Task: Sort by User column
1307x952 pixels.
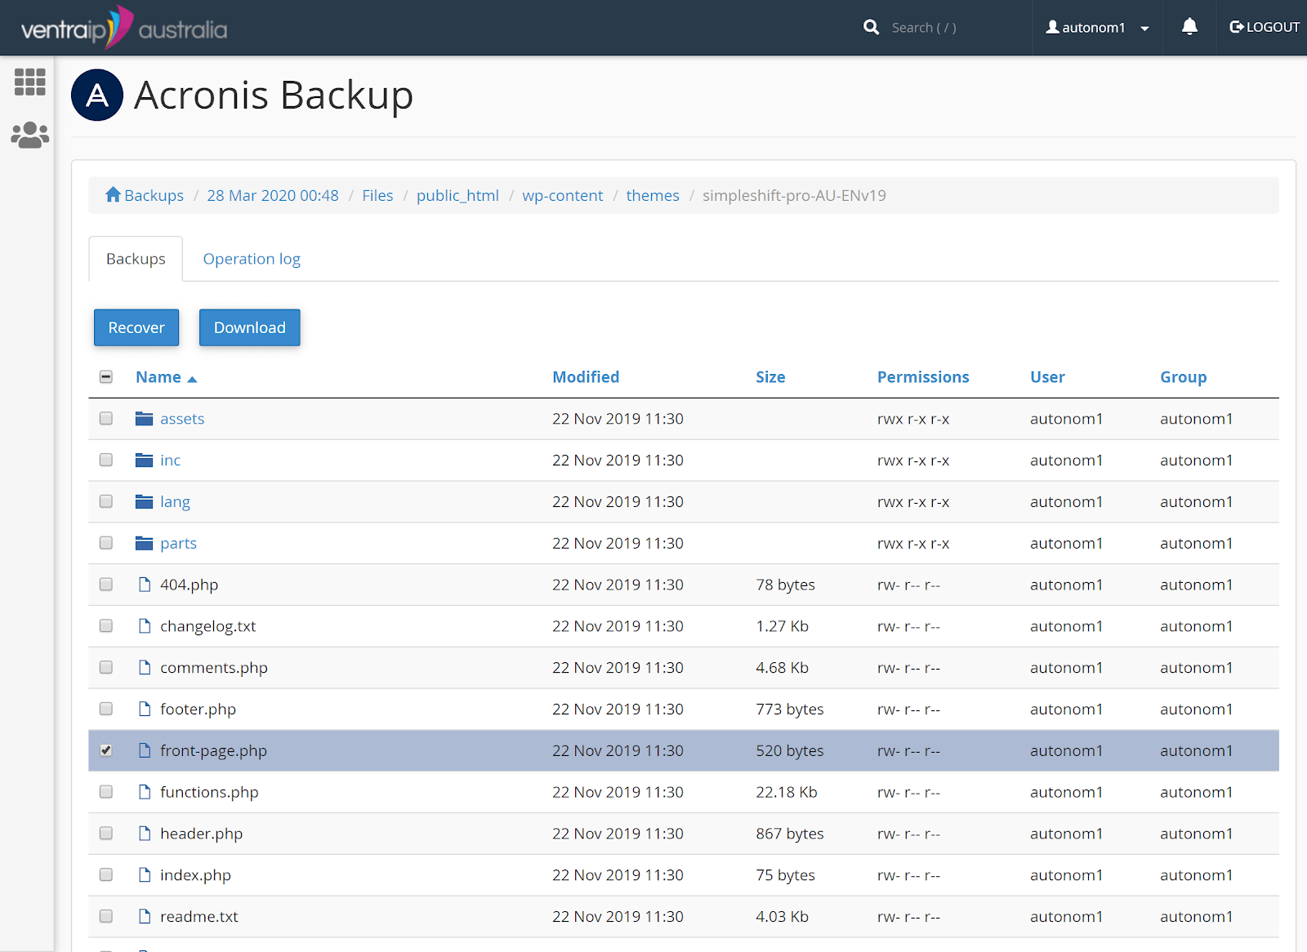Action: 1047,377
